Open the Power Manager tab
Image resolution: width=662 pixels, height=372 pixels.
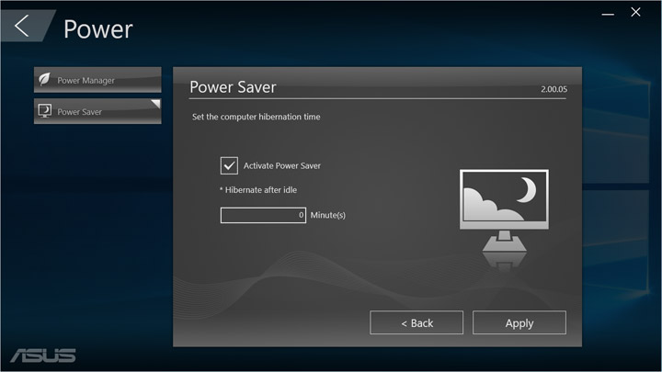click(x=97, y=80)
